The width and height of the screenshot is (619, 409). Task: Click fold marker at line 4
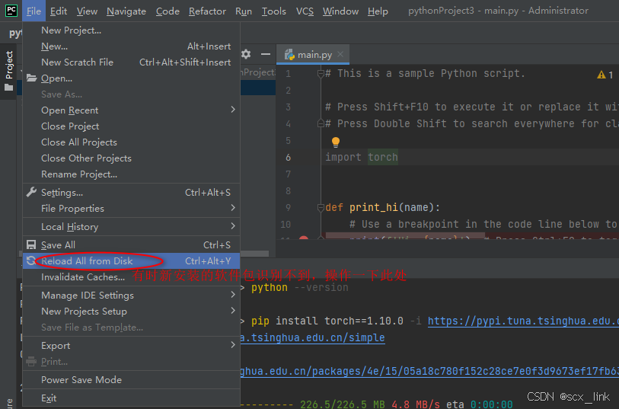click(321, 123)
